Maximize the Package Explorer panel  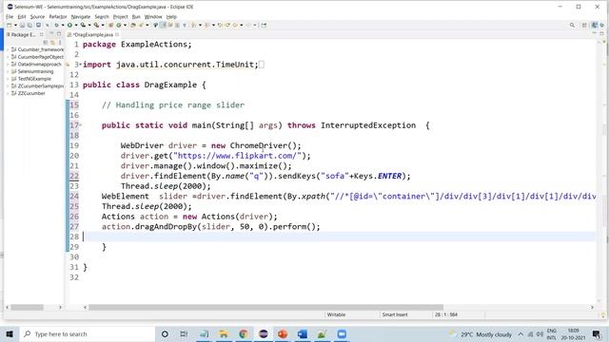[59, 34]
